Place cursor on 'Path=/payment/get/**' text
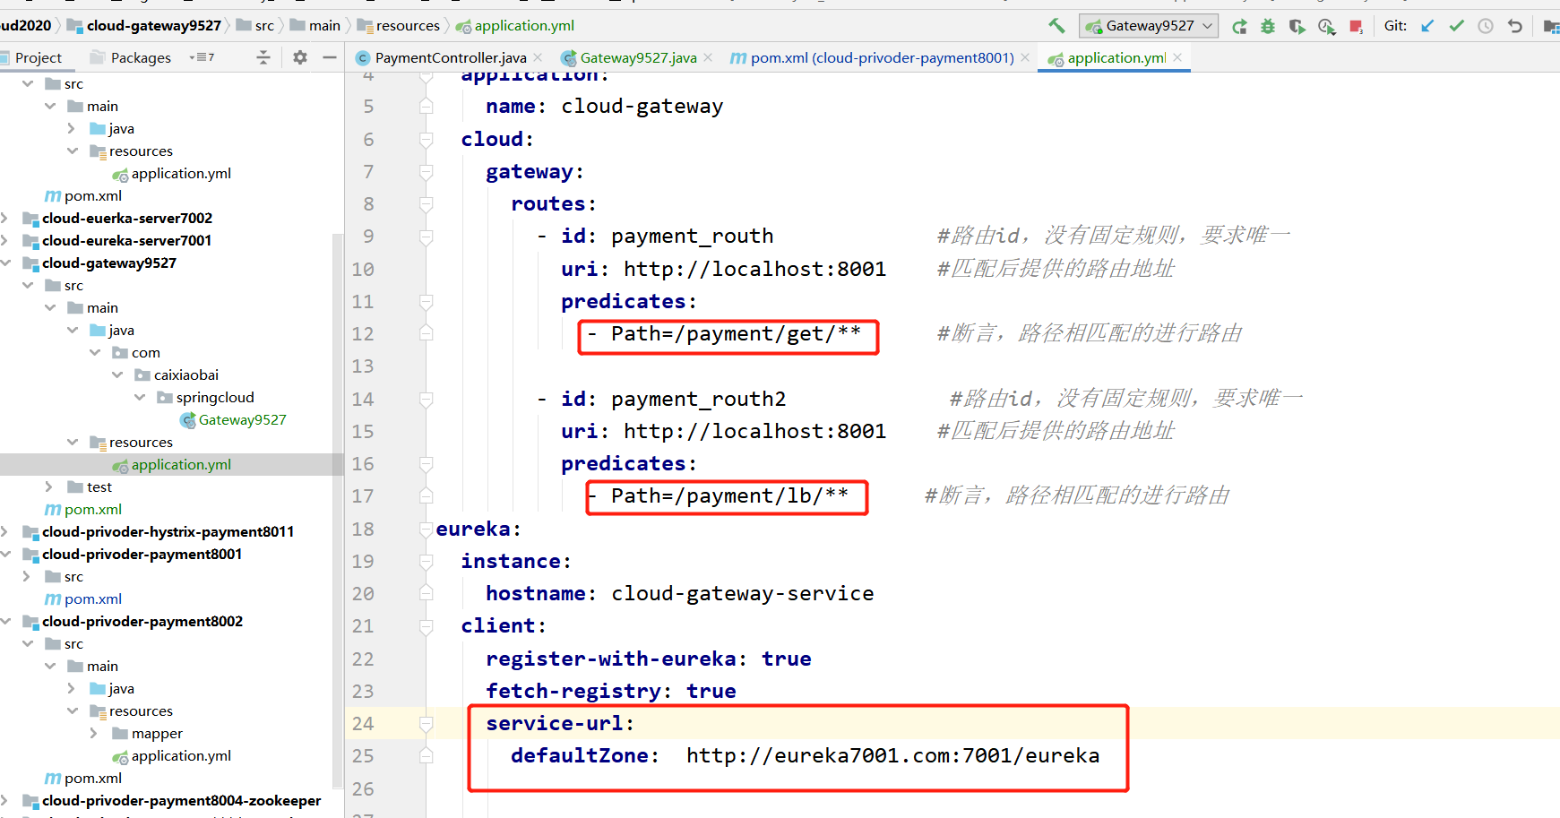This screenshot has height=818, width=1560. pos(736,334)
